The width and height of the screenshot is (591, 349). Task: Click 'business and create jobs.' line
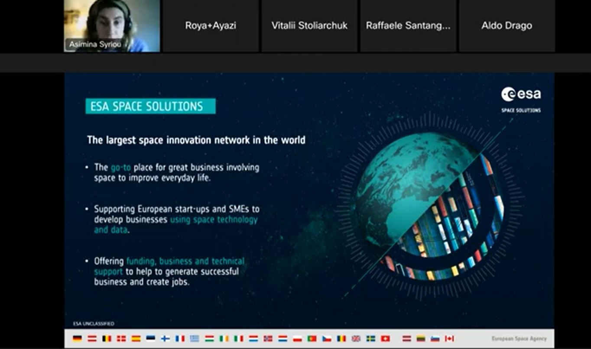point(142,282)
